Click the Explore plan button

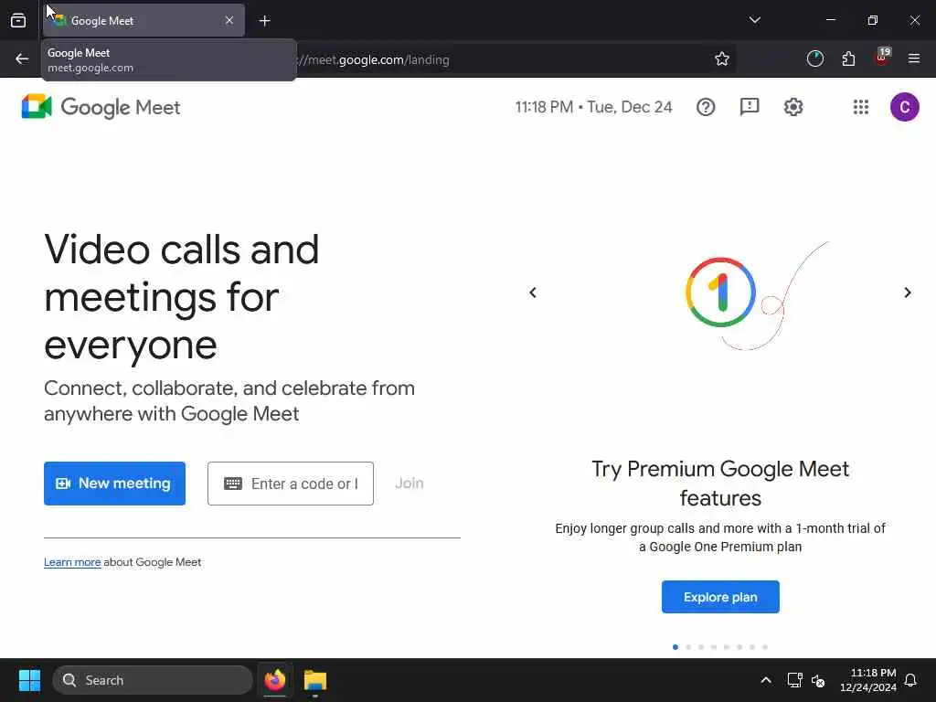click(x=720, y=597)
